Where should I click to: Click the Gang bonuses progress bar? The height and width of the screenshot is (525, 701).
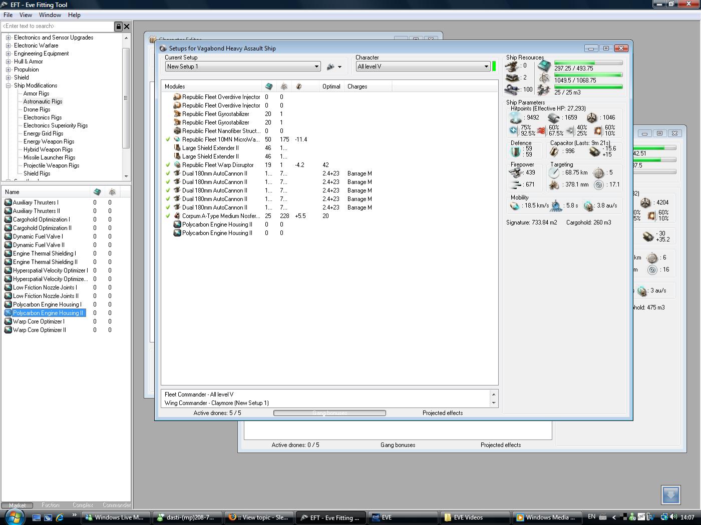click(x=329, y=413)
